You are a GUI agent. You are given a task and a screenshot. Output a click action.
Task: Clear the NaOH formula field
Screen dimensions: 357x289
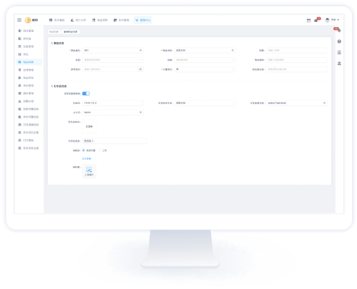140,112
